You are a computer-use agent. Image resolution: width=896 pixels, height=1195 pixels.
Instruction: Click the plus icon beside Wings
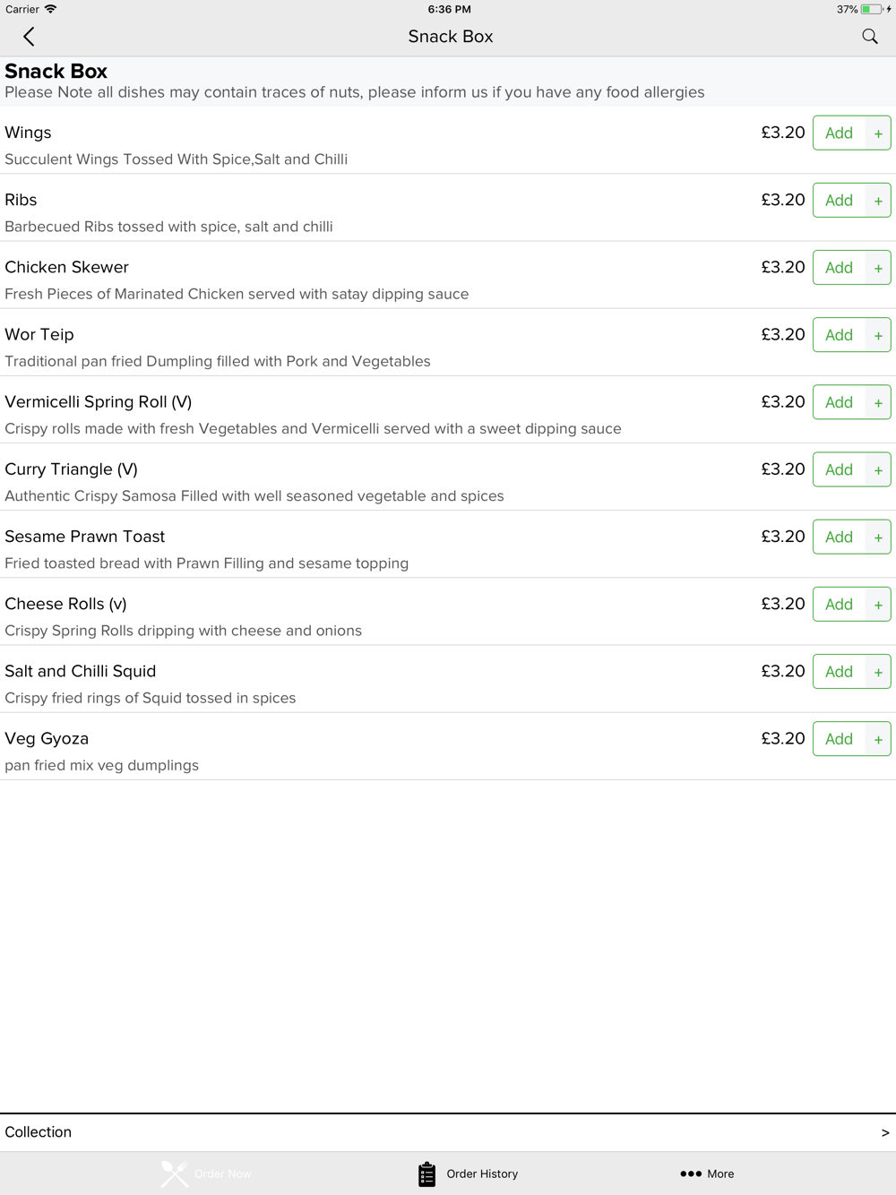(x=878, y=133)
